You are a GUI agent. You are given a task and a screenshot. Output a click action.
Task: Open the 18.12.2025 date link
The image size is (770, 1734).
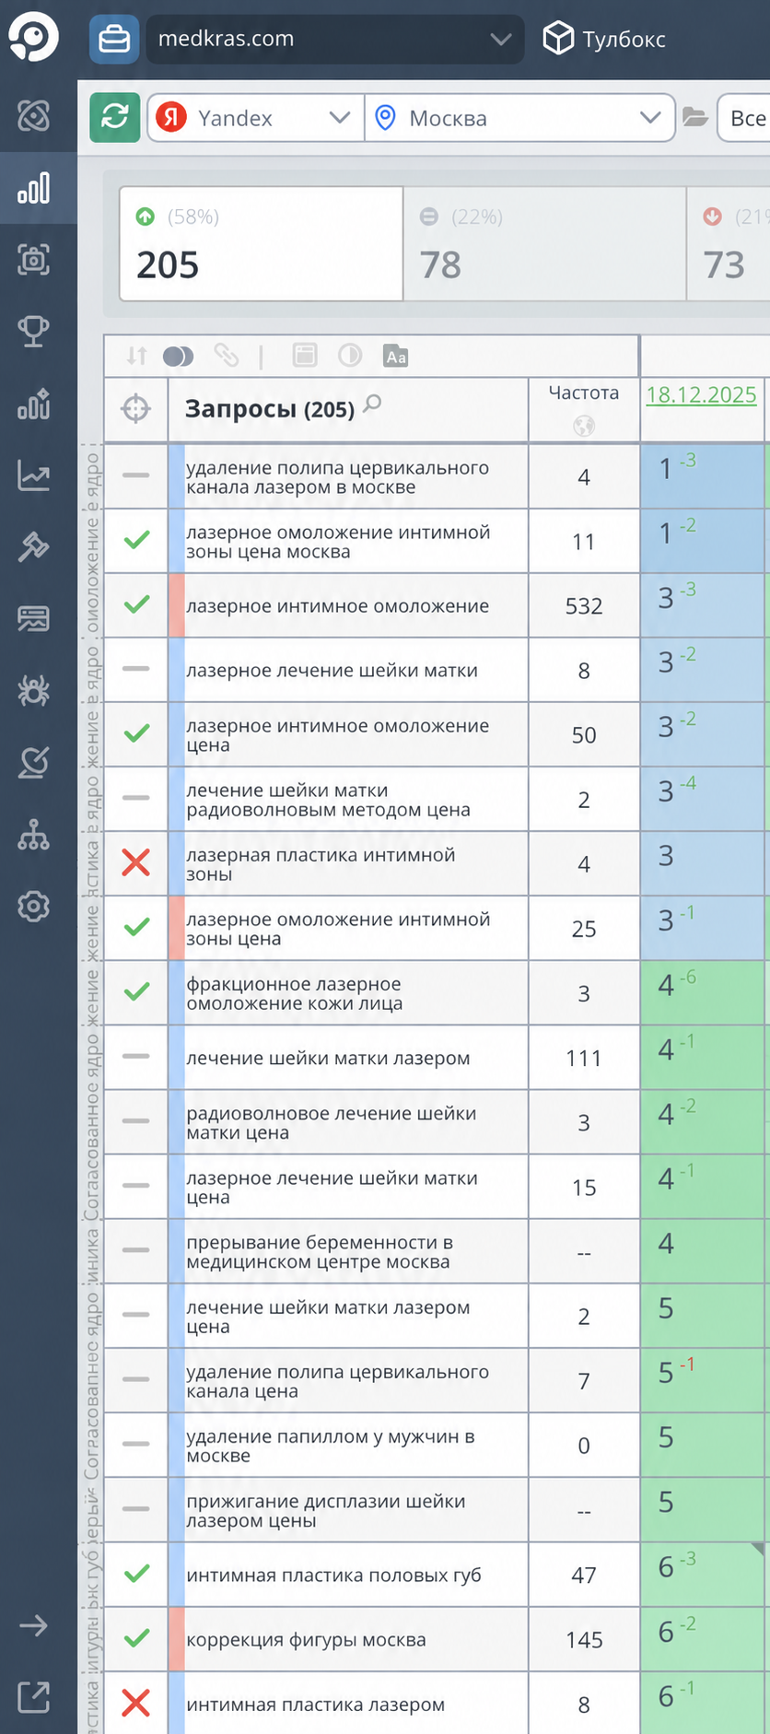[x=701, y=395]
